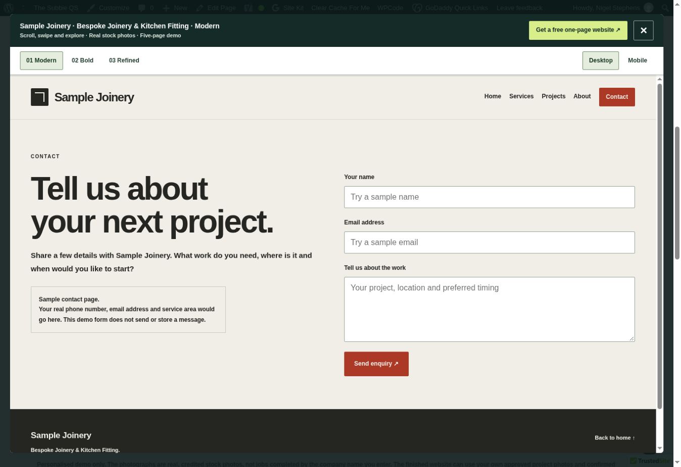Viewport: 681px width, 467px height.
Task: Click the Sample Joinery header site title
Action: pos(94,97)
